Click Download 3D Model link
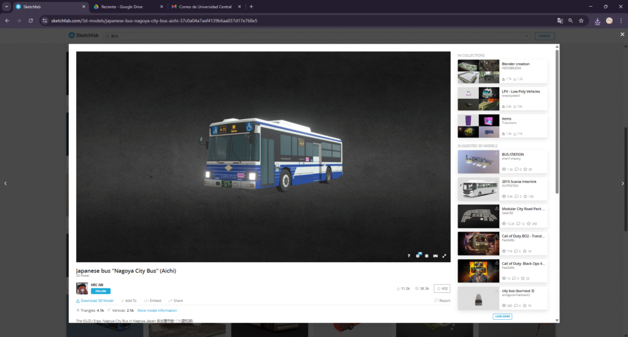 pyautogui.click(x=94, y=301)
